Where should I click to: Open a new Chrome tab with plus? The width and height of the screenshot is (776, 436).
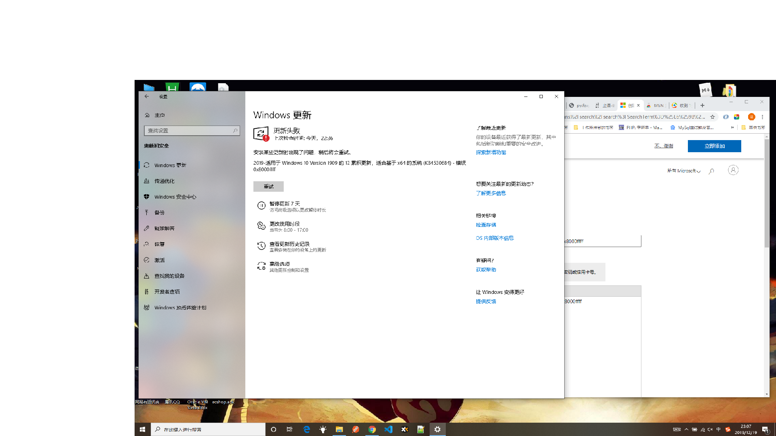coord(702,105)
